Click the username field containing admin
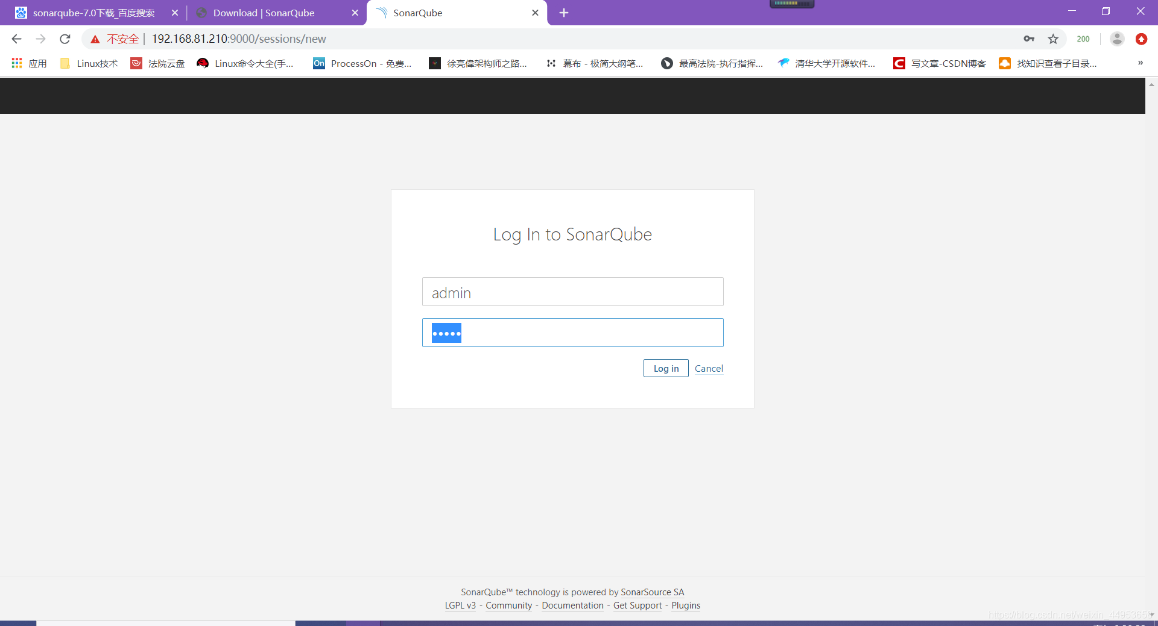Screen dimensions: 1158x626 coord(573,292)
